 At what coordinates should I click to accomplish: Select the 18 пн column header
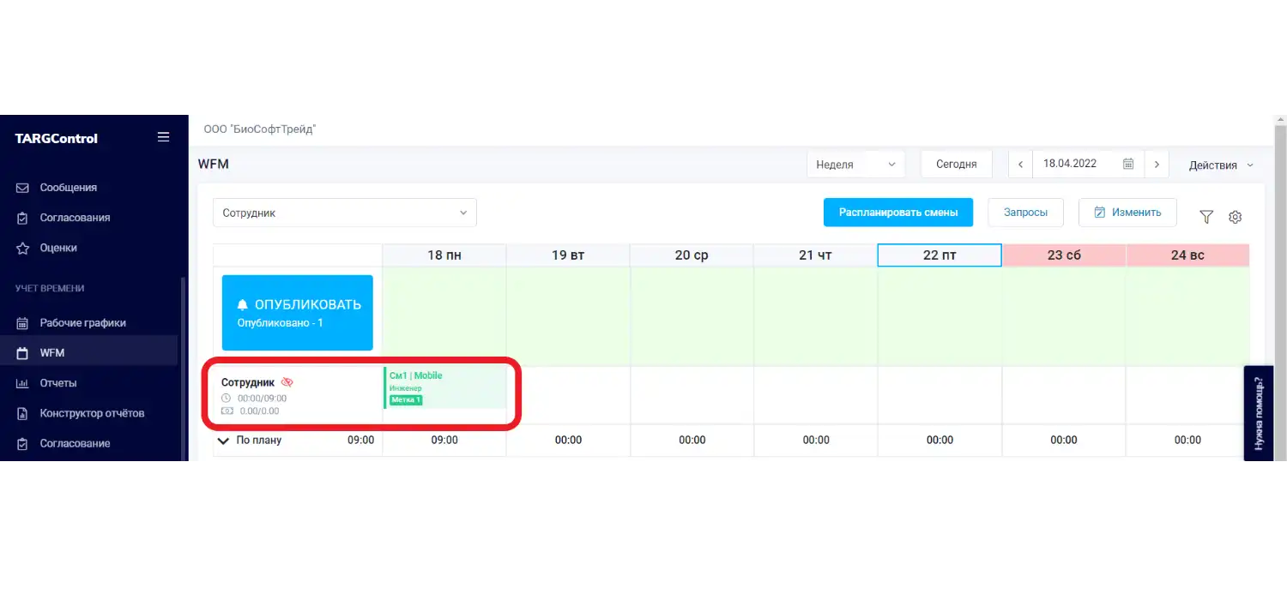pos(444,255)
